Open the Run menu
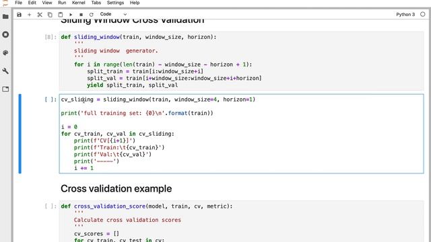 click(x=62, y=3)
